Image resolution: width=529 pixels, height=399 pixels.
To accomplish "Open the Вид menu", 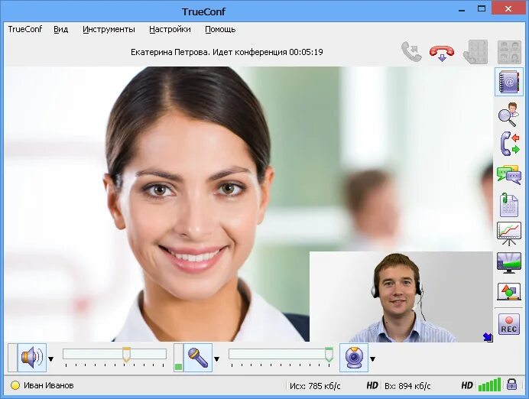I will point(60,29).
